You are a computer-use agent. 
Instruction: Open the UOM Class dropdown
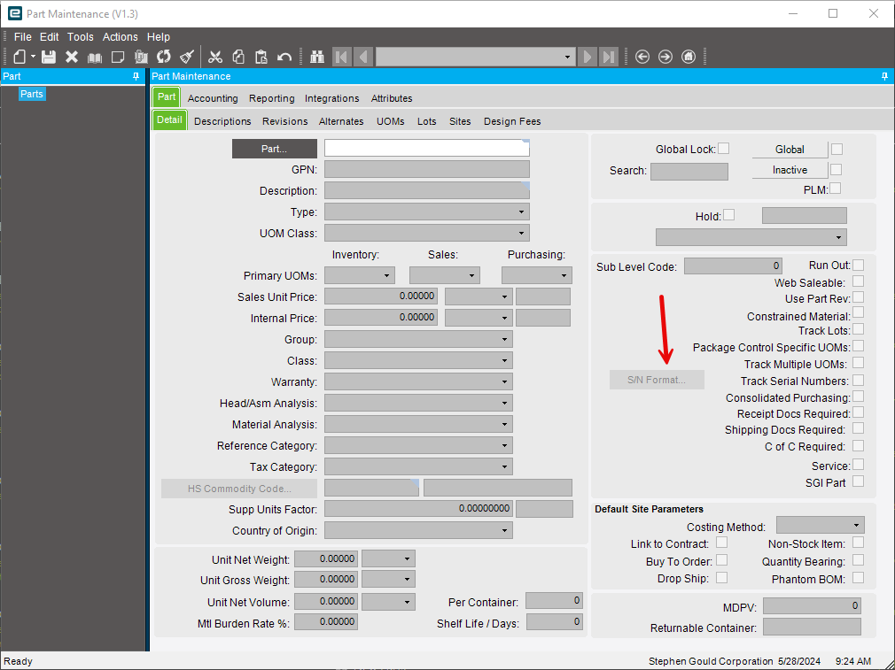(x=427, y=234)
